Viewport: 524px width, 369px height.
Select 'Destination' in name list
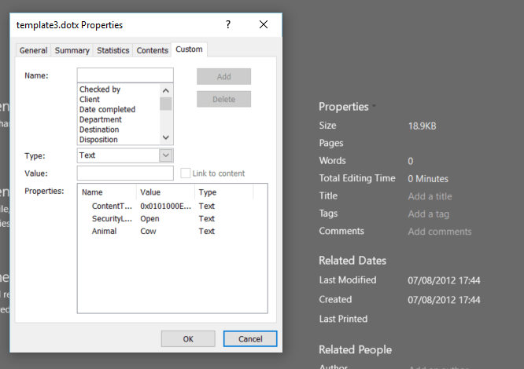click(99, 130)
